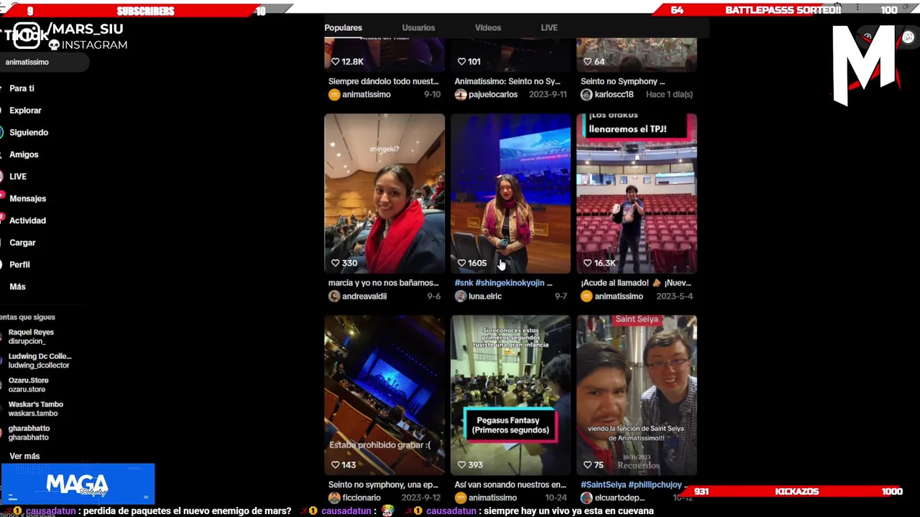Click the MAGA banner in the stream overlay
Image resolution: width=920 pixels, height=517 pixels.
click(x=78, y=484)
